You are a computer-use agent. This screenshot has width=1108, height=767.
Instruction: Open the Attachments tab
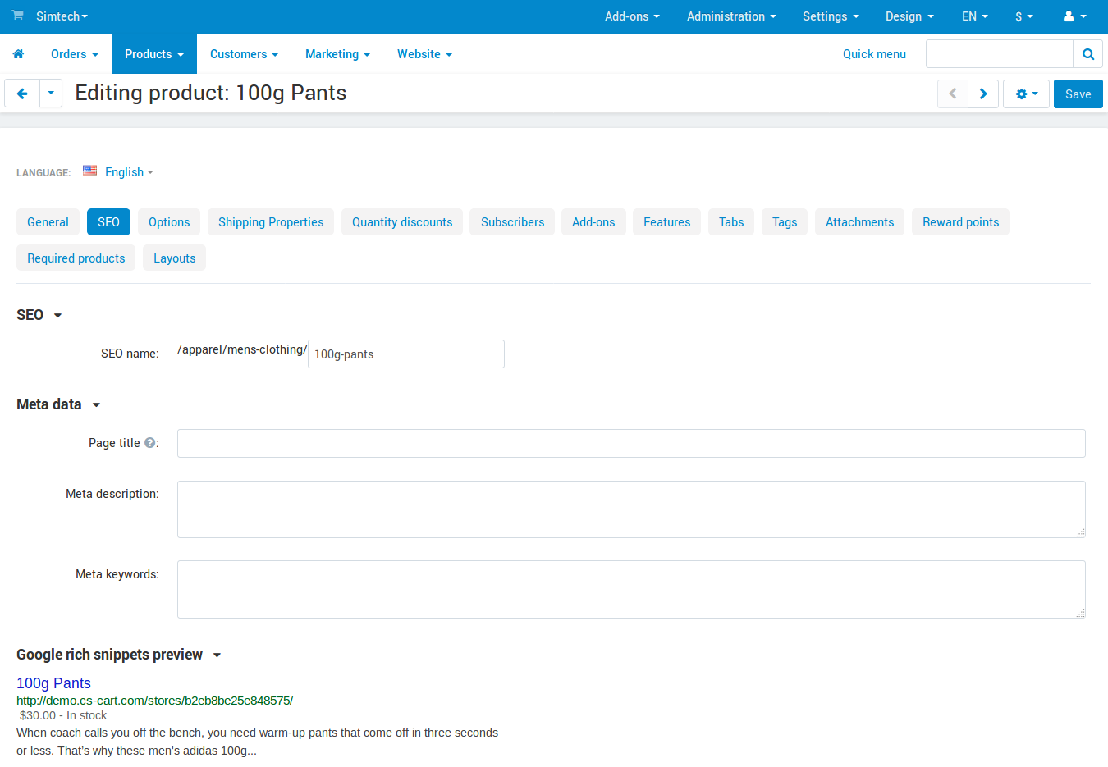click(859, 222)
